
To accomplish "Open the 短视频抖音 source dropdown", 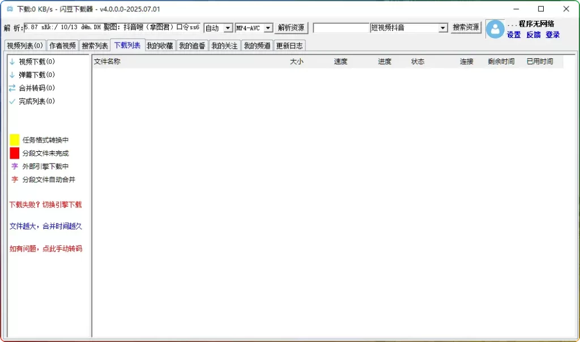I will point(443,28).
